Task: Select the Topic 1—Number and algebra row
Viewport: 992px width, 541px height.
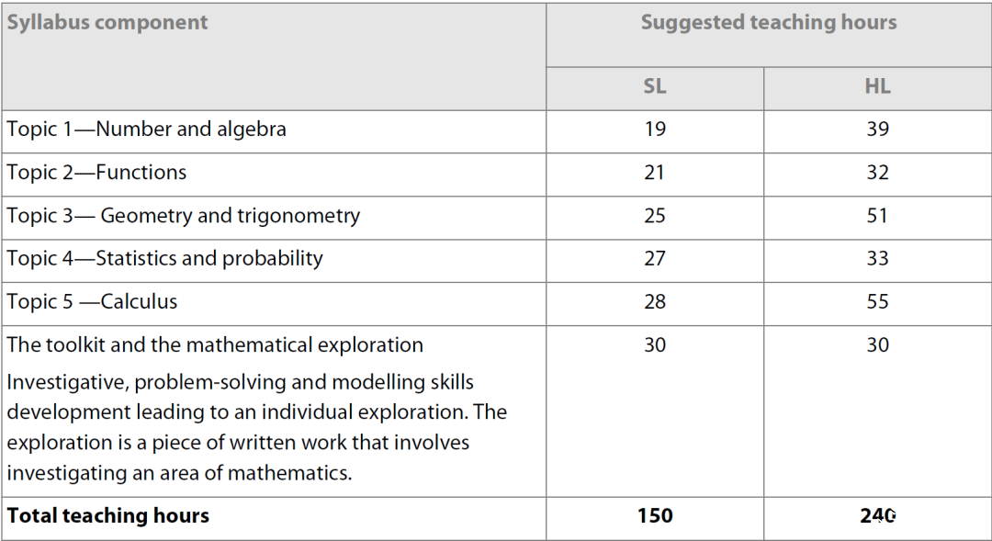Action: pos(496,131)
